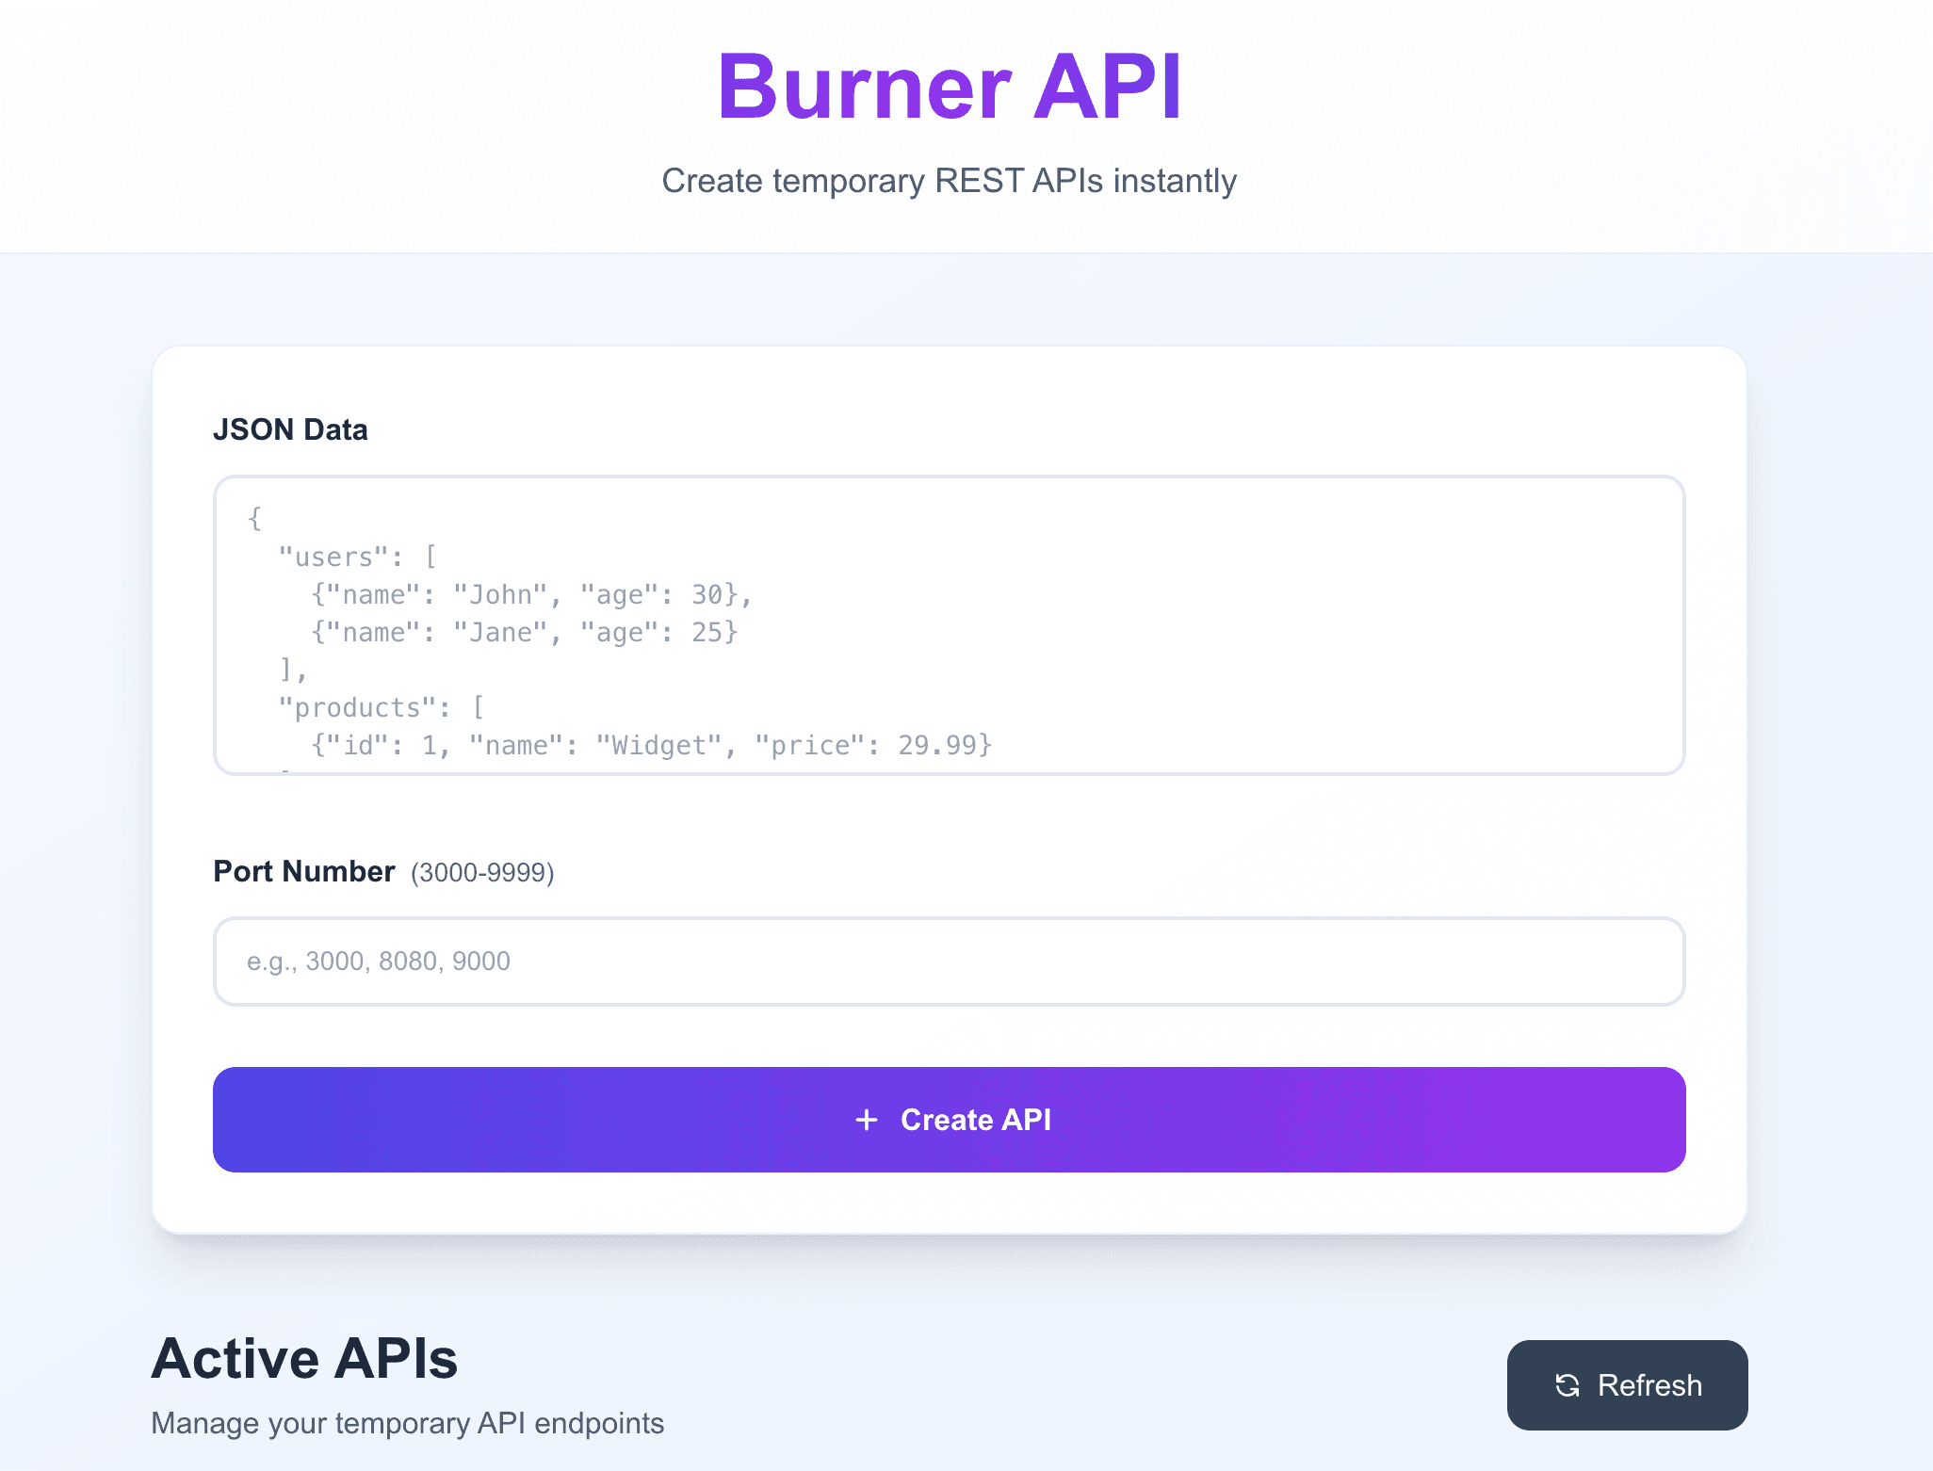Click the Create API button
This screenshot has width=1933, height=1471.
click(949, 1120)
